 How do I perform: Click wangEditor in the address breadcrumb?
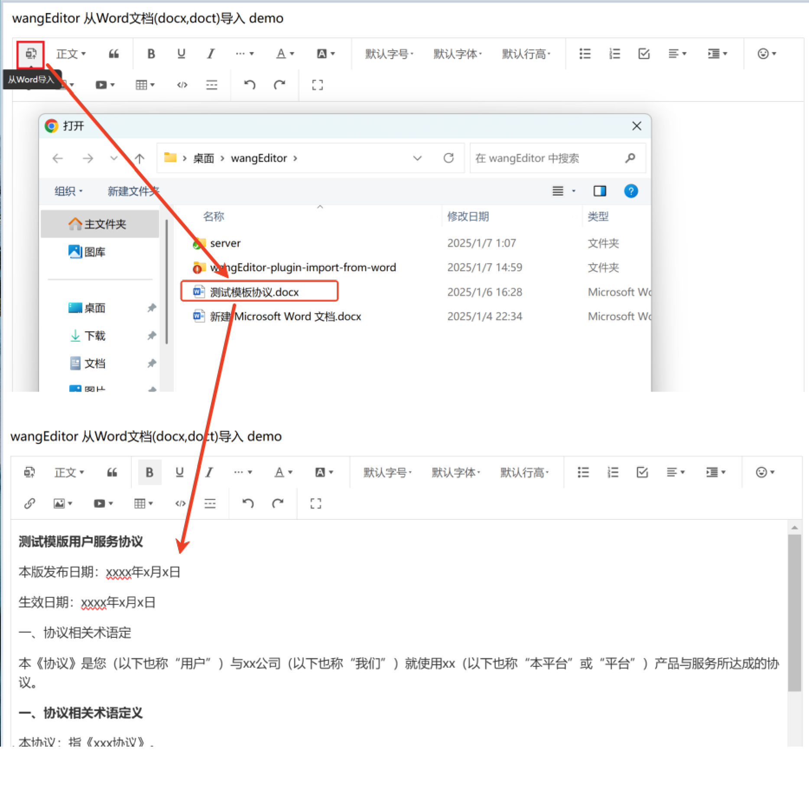click(x=259, y=159)
